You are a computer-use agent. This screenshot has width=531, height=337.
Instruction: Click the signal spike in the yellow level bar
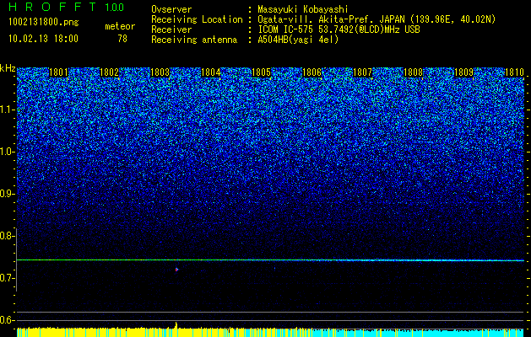coord(176,325)
